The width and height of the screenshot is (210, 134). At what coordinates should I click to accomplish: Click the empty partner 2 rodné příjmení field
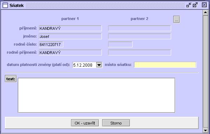(x=140, y=53)
